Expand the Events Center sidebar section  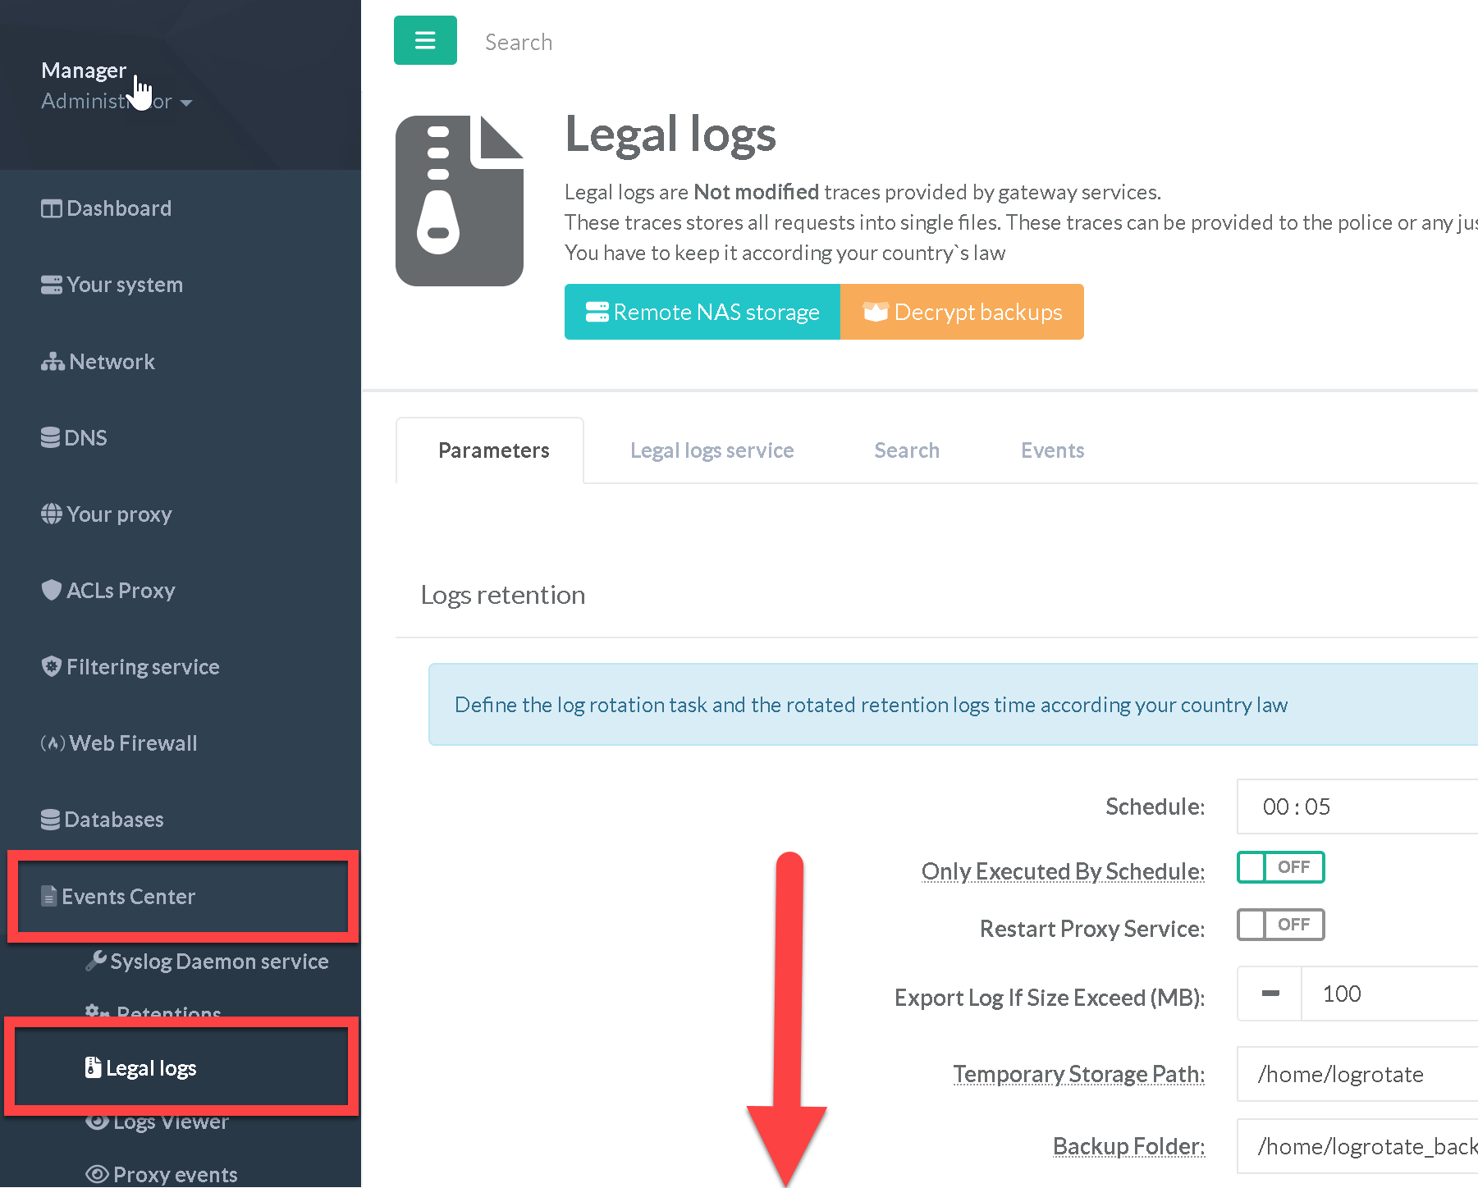(x=128, y=897)
